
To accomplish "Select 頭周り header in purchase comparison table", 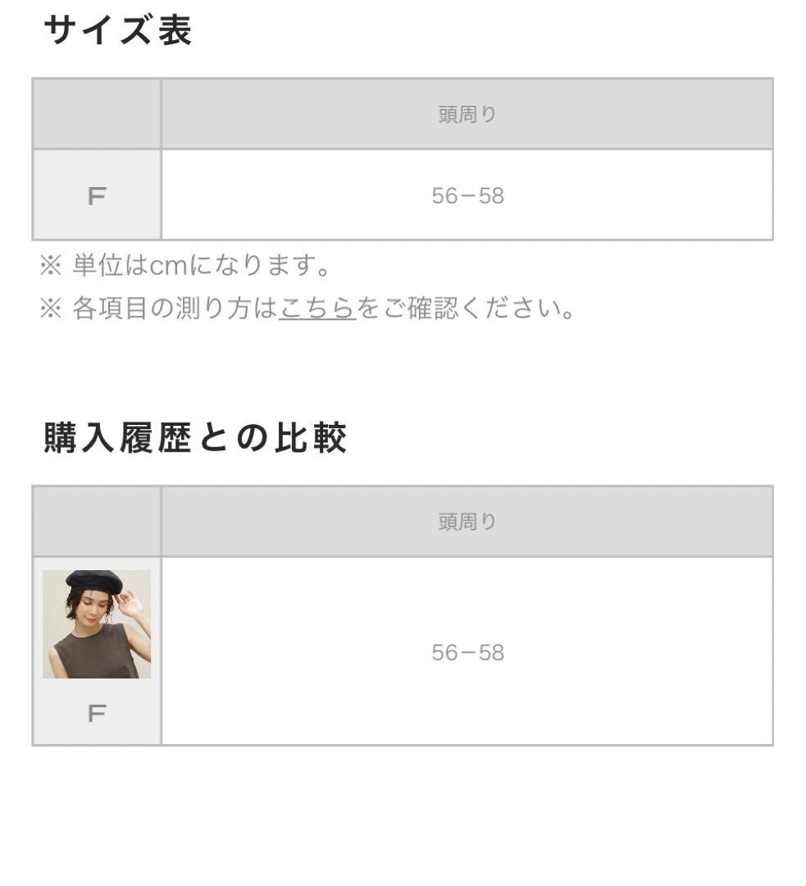I will [467, 522].
